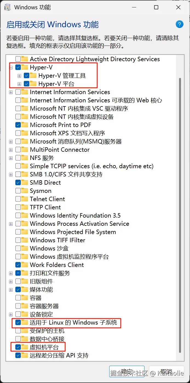
Task: Click the Windows 功能 title bar app icon
Action: click(7, 7)
